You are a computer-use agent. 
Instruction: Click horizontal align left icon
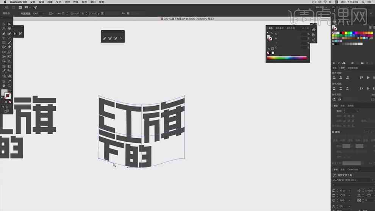click(x=334, y=78)
